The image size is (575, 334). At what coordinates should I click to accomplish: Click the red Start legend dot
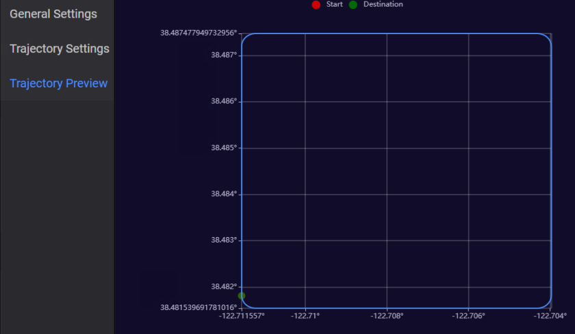click(x=316, y=5)
